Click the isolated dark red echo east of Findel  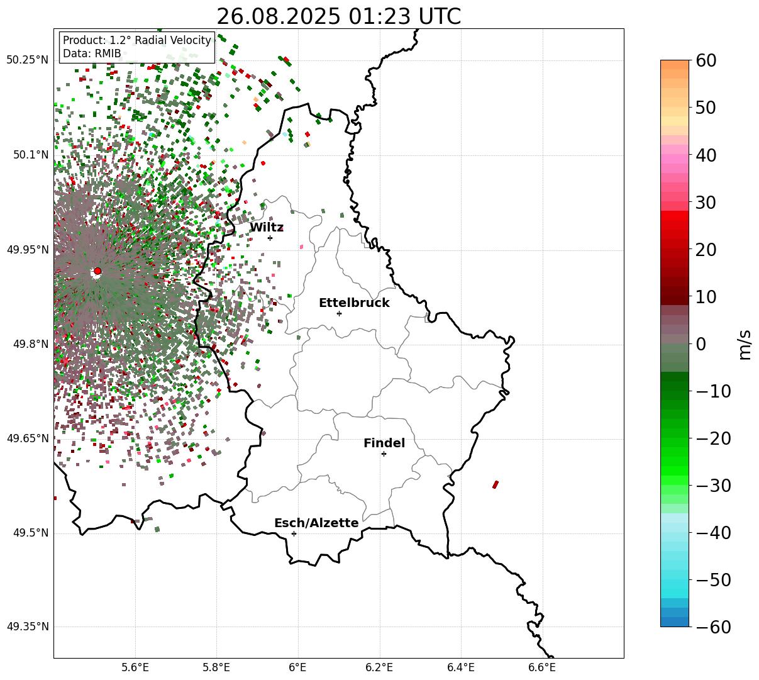click(x=496, y=484)
